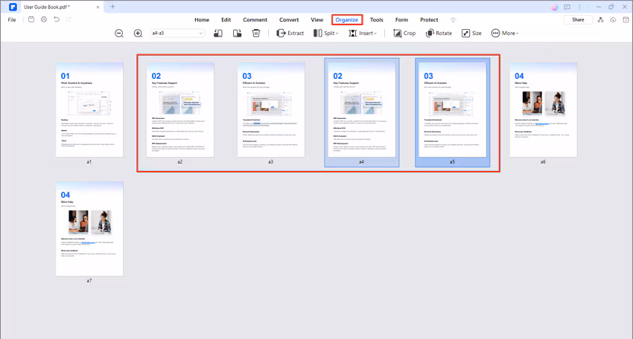Select page thumbnail a7
This screenshot has height=339, width=633.
(x=89, y=228)
